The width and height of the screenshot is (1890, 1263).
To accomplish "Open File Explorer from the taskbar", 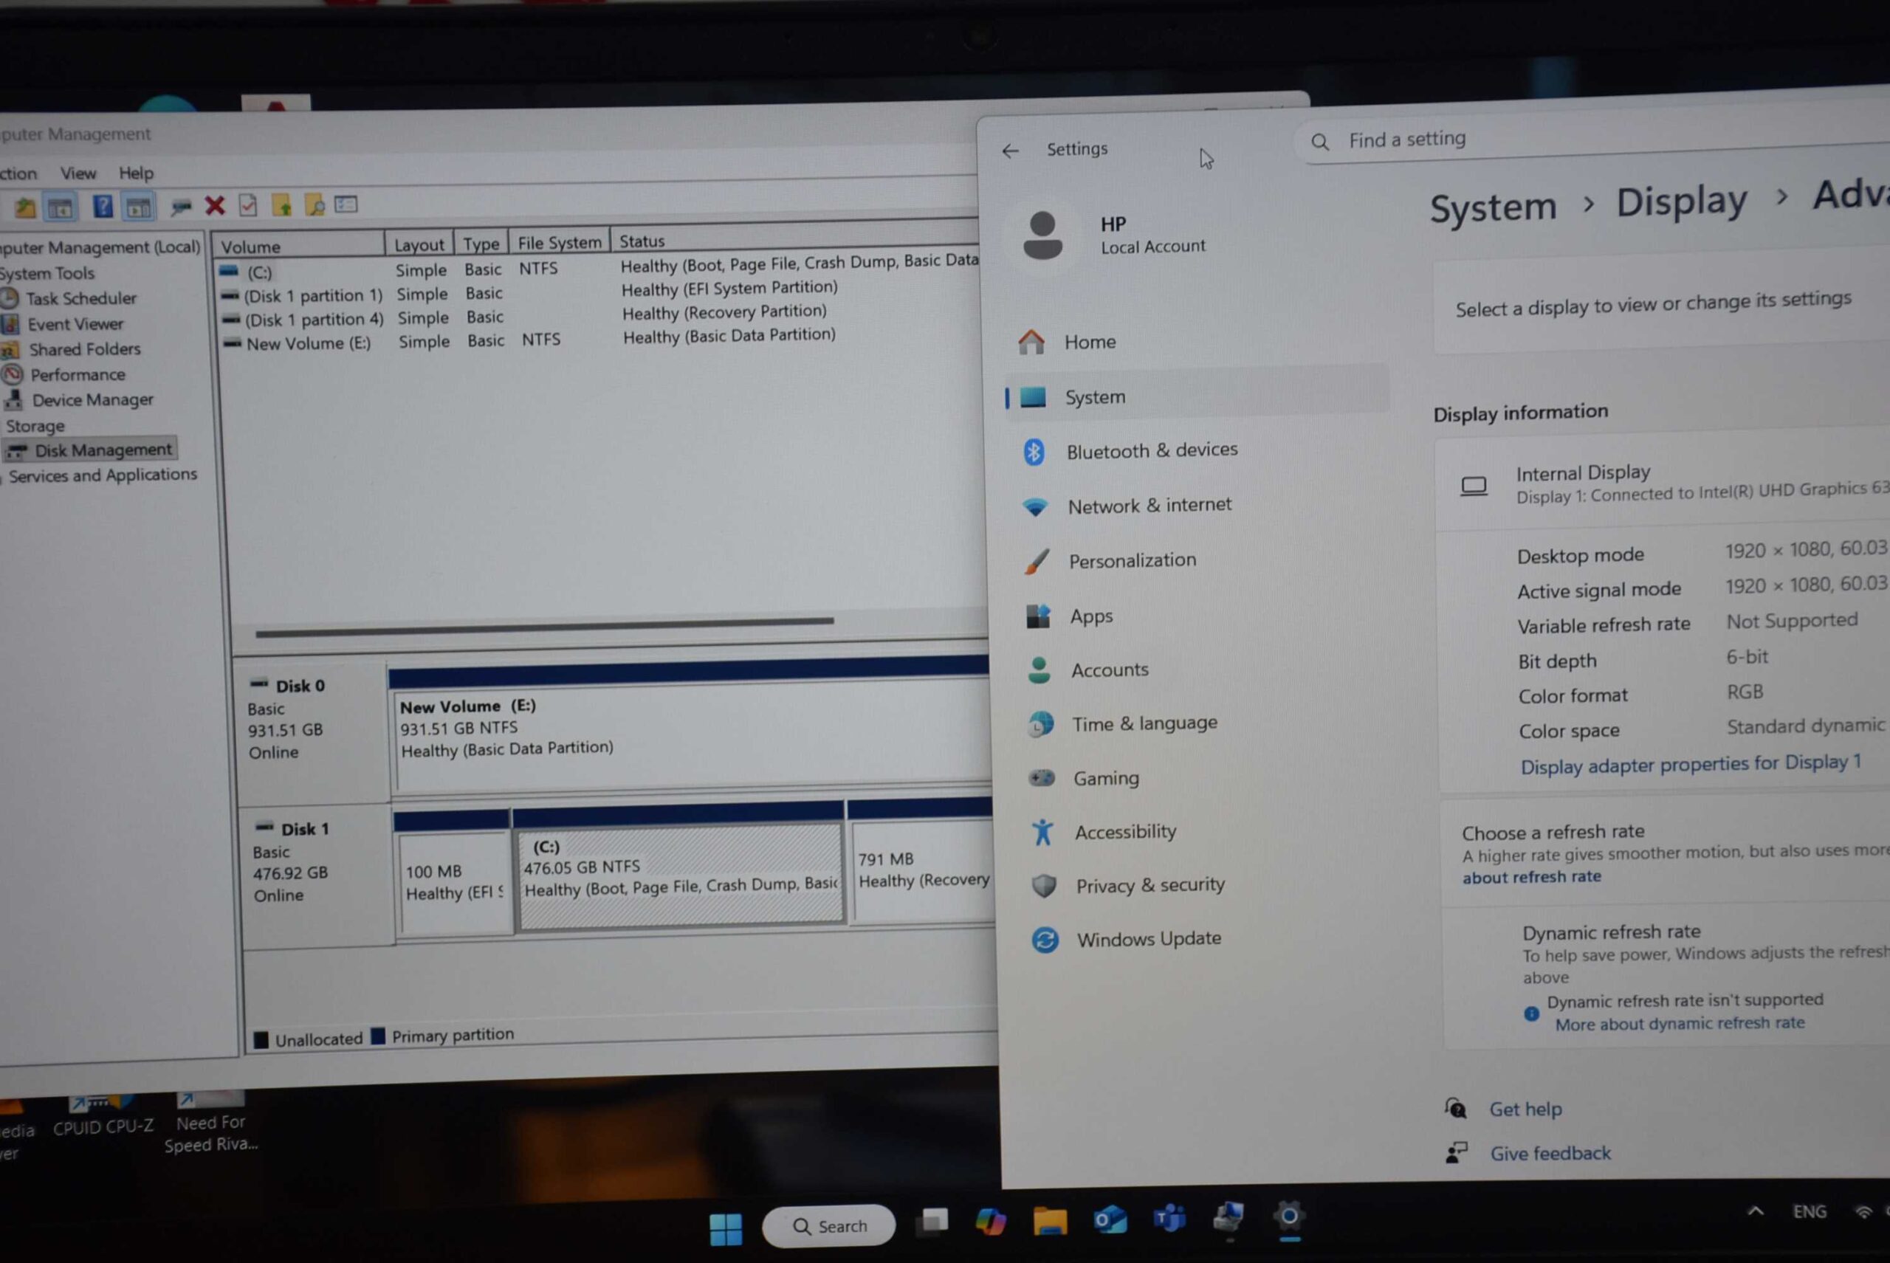I will (x=1050, y=1222).
